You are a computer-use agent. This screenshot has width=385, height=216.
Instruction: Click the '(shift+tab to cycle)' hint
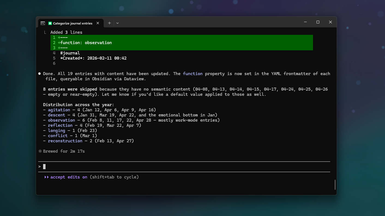(114, 177)
